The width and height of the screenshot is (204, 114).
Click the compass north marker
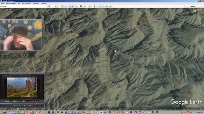click(195, 11)
